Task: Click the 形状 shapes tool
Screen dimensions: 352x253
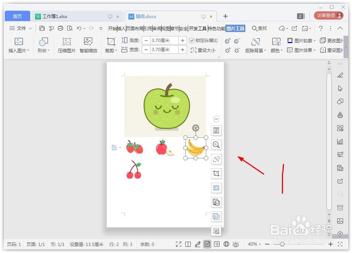Action: coord(42,45)
